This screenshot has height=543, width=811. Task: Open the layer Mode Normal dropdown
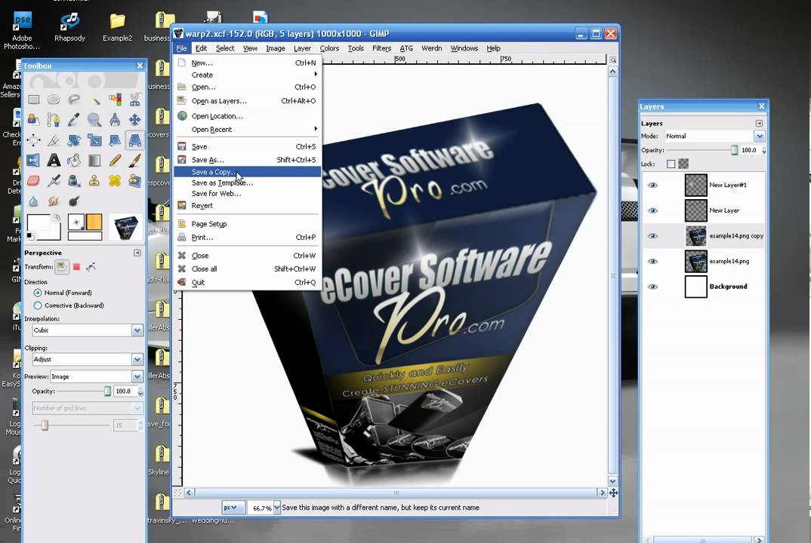tap(714, 137)
